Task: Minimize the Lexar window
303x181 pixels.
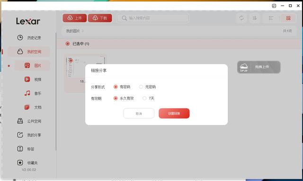Action: tap(282, 6)
